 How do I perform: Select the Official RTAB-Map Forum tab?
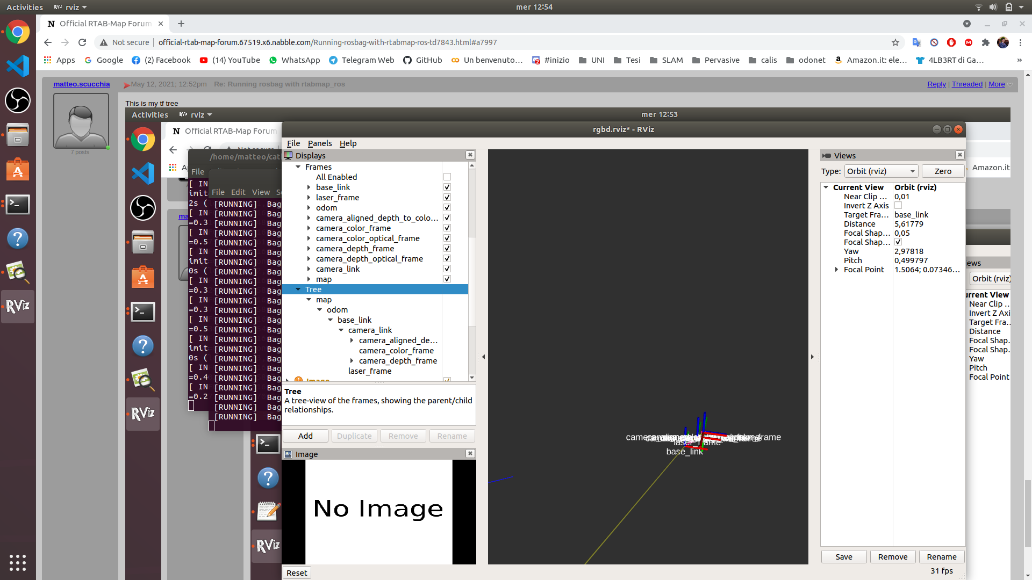point(105,24)
